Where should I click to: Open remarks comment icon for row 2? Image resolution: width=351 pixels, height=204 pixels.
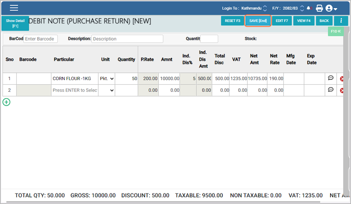pos(331,90)
